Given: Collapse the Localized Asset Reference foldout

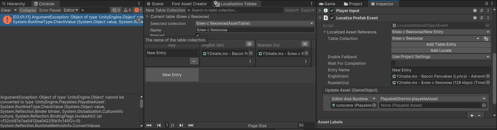Looking at the screenshot, I should click(x=325, y=32).
